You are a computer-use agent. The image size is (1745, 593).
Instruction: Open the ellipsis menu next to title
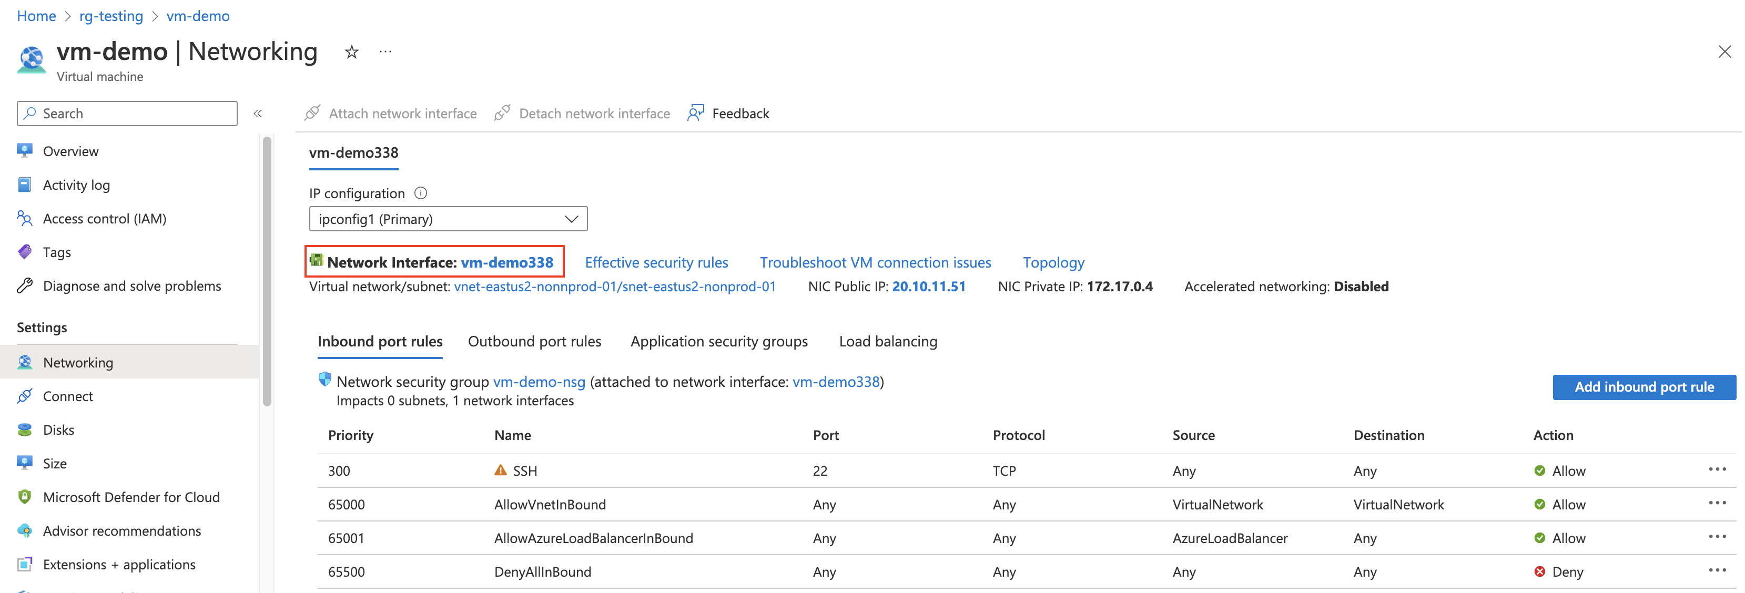pyautogui.click(x=385, y=52)
